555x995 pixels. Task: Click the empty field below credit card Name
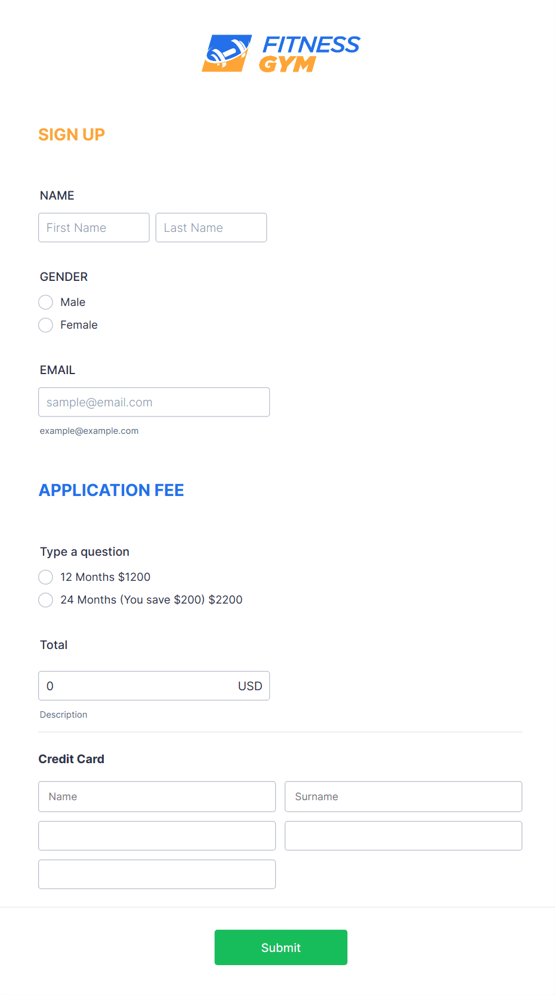(157, 835)
